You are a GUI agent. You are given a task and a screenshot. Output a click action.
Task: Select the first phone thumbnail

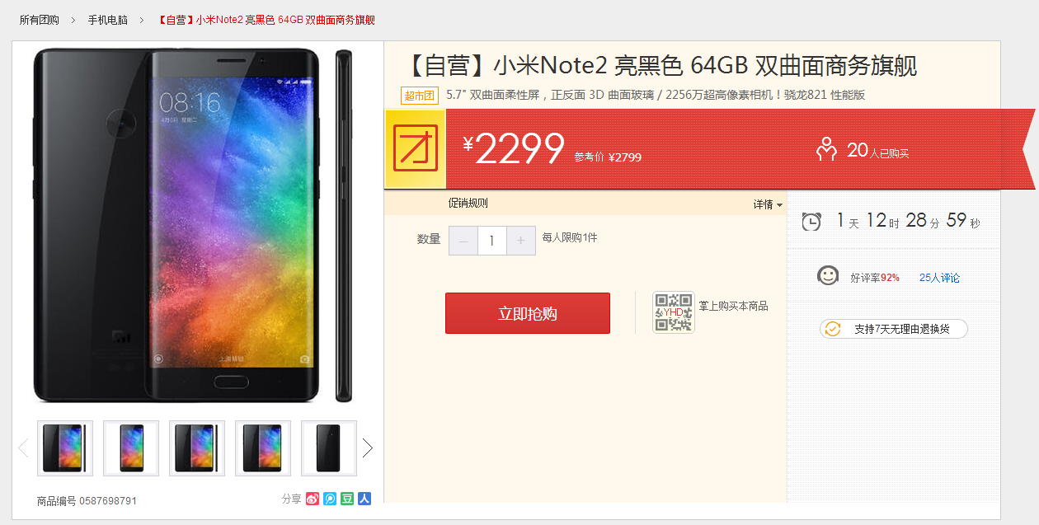pyautogui.click(x=65, y=448)
